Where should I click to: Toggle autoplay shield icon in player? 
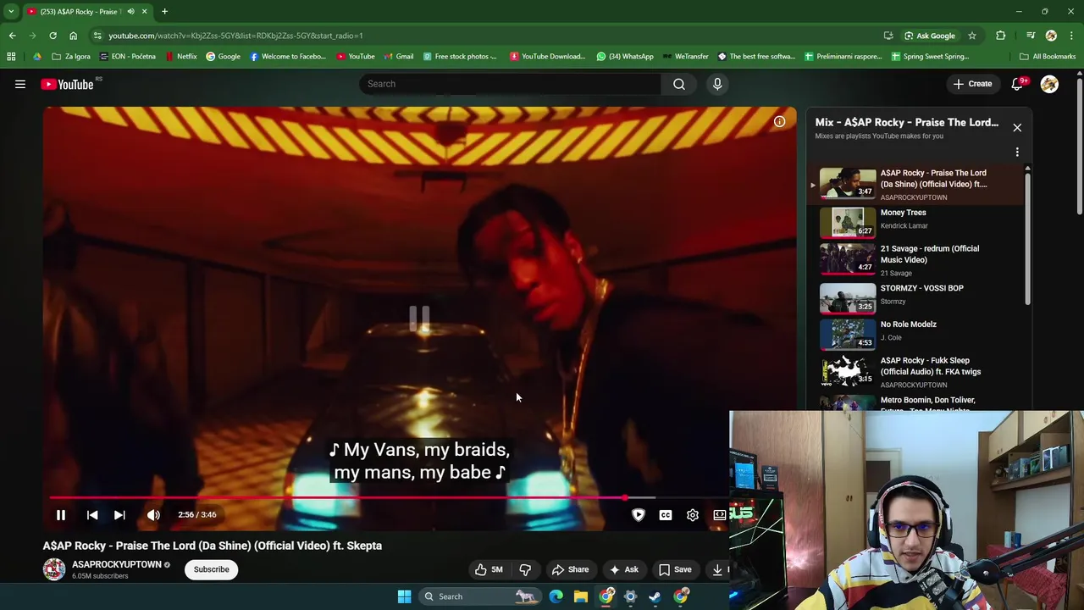[x=639, y=515]
